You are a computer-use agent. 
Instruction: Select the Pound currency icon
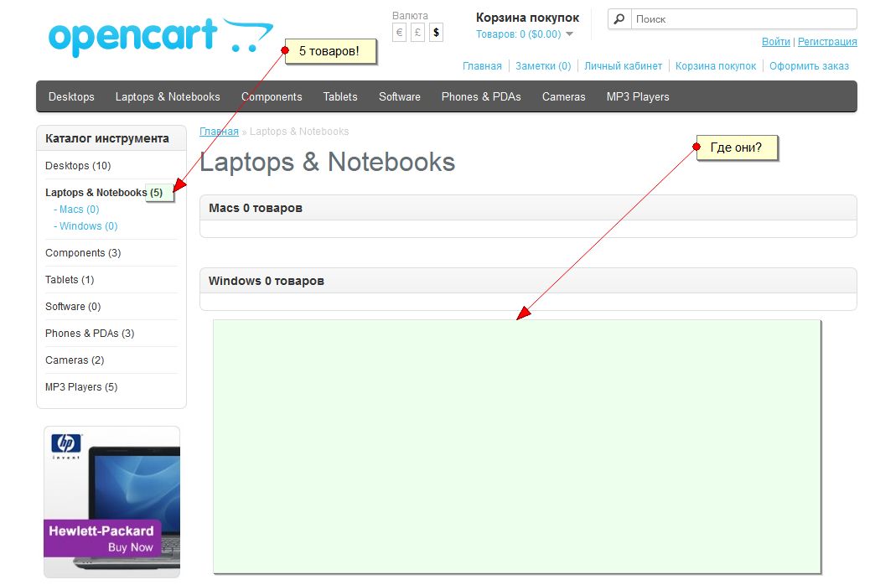point(417,33)
